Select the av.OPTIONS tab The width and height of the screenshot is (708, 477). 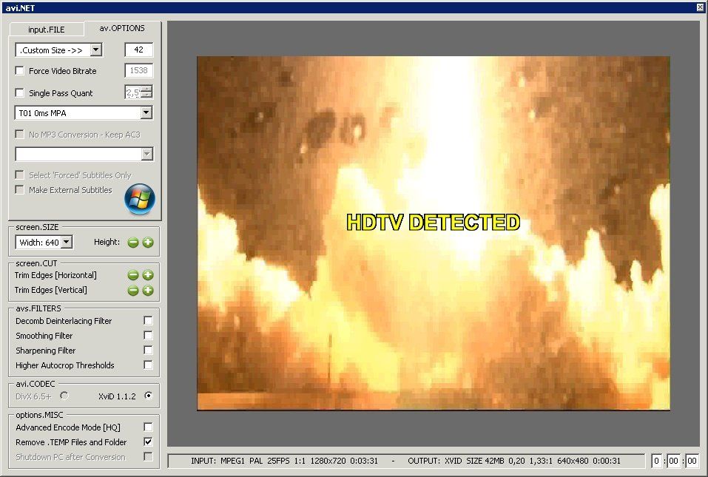click(122, 29)
